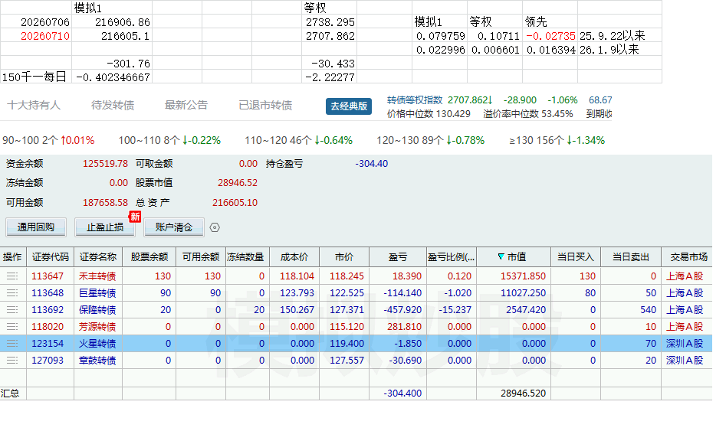Open the 已退市转债 tab
726x431 pixels.
(x=265, y=105)
